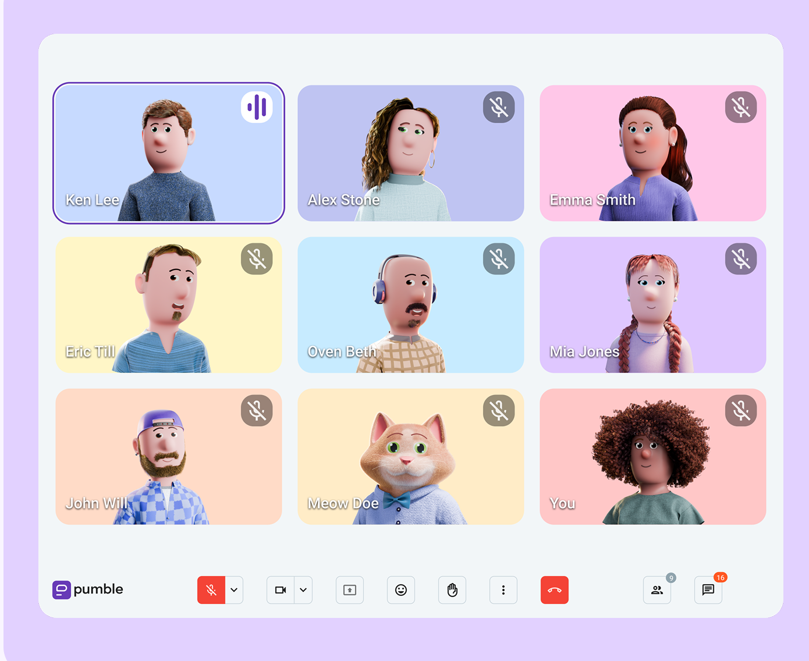The height and width of the screenshot is (661, 809).
Task: Raise your hand
Action: (452, 589)
